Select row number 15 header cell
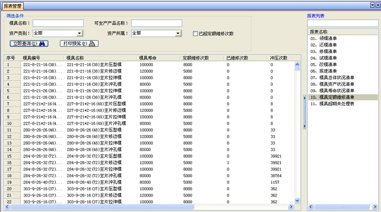Viewport: 381px width, 212px height. tap(12, 156)
